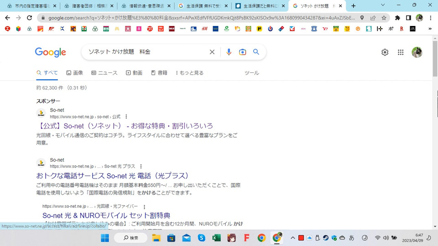Select the すべて search tab
Image resolution: width=438 pixels, height=246 pixels.
(47, 73)
